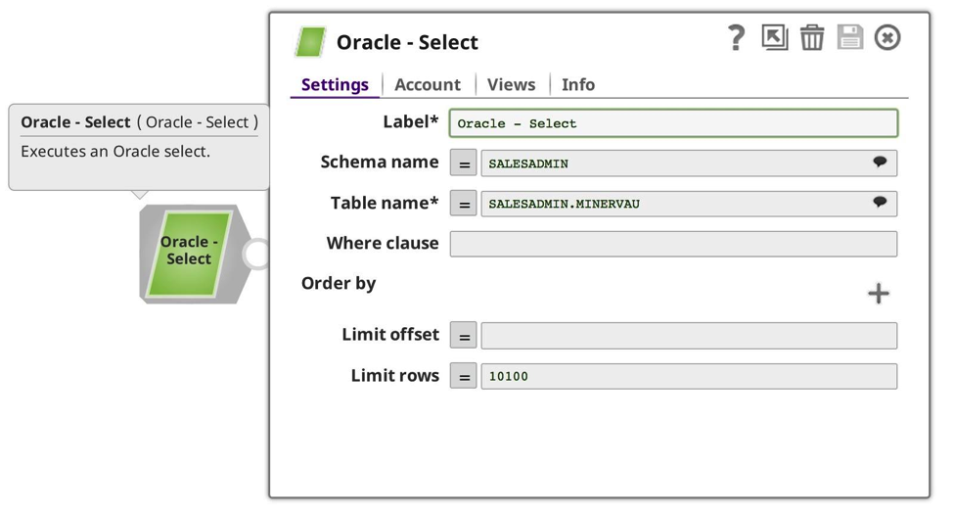
Task: Switch to the Settings tab
Action: (335, 84)
